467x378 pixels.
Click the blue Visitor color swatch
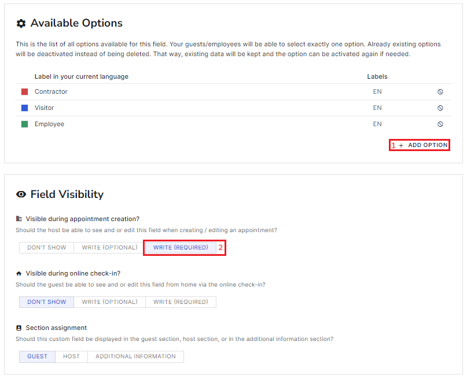tap(24, 108)
